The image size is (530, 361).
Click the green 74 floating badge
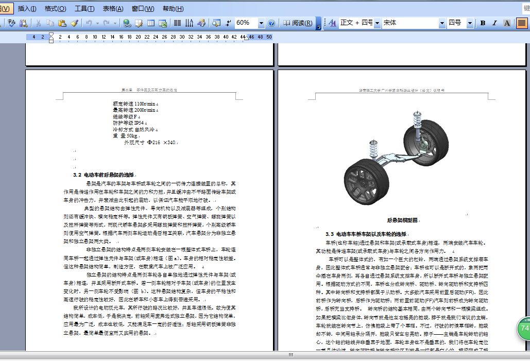pos(524,328)
